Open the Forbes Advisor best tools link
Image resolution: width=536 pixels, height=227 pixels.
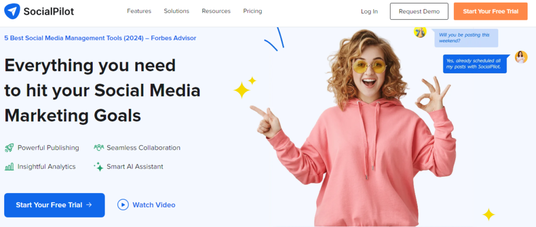coord(100,38)
